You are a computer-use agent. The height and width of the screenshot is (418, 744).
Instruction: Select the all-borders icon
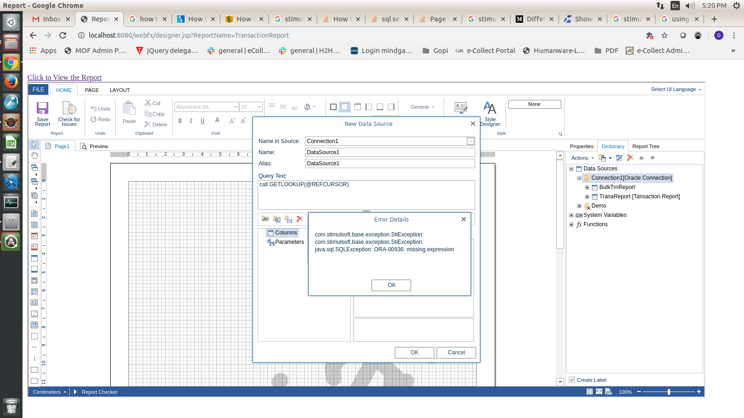[333, 107]
